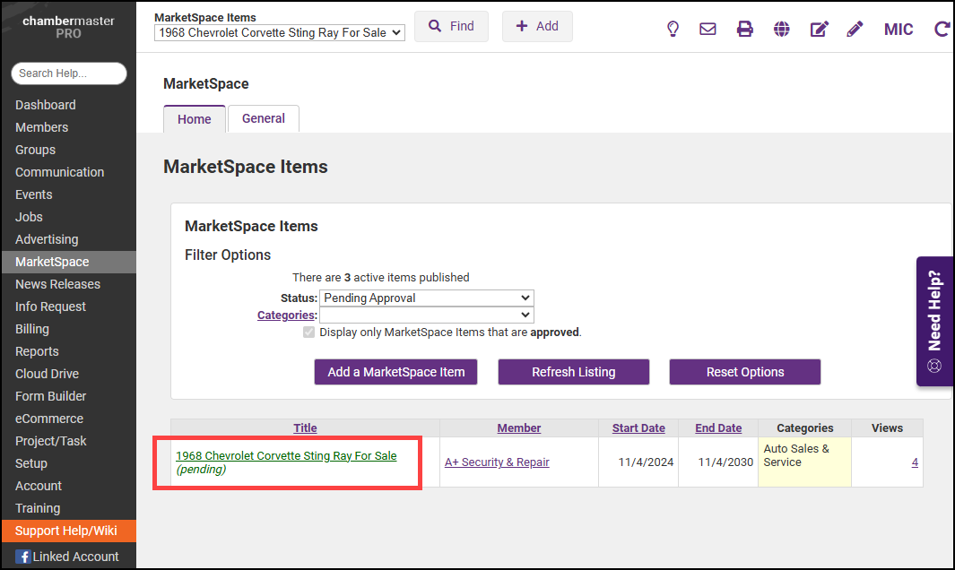
Task: Select MarketSpace in the sidebar
Action: 69,262
